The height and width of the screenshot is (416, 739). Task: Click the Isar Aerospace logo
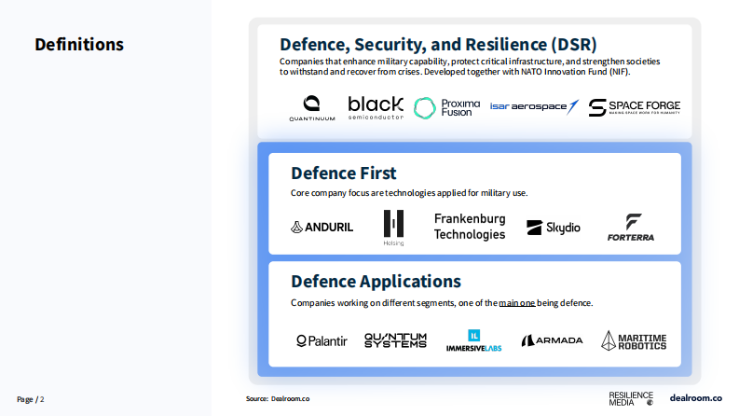534,107
